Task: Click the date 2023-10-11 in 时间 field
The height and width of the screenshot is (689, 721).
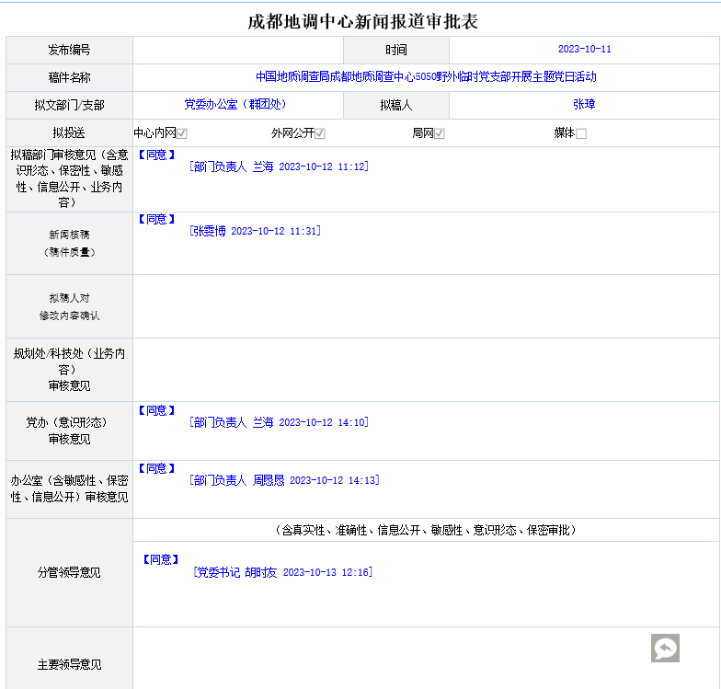Action: pyautogui.click(x=584, y=50)
